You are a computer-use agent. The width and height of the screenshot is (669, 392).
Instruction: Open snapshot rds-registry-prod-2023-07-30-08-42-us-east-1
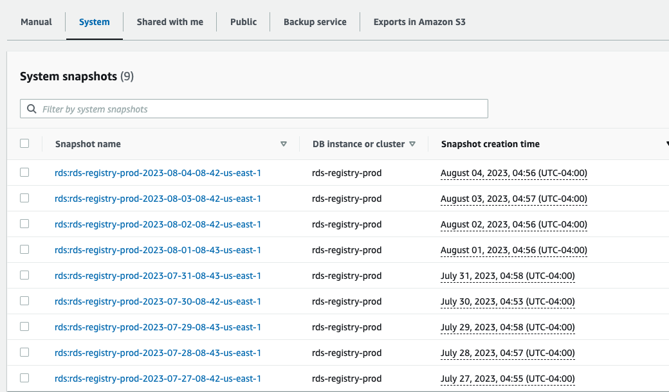(158, 301)
